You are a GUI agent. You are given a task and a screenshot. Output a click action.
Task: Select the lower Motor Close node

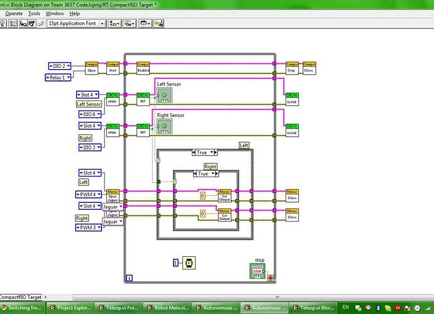point(292,215)
